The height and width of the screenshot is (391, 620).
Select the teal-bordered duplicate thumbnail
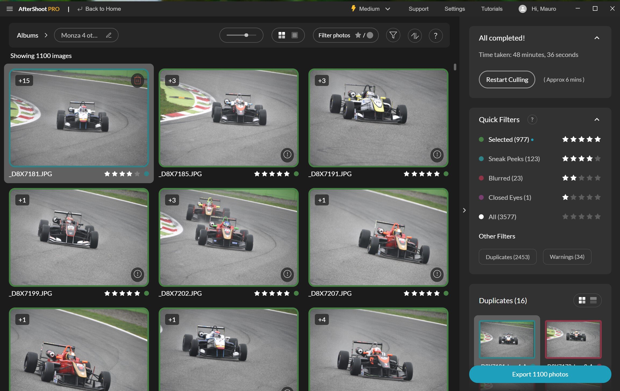[507, 339]
